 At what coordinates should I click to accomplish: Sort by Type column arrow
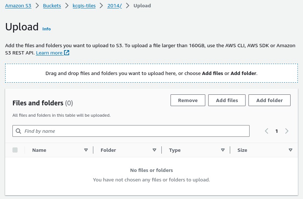pos(223,150)
